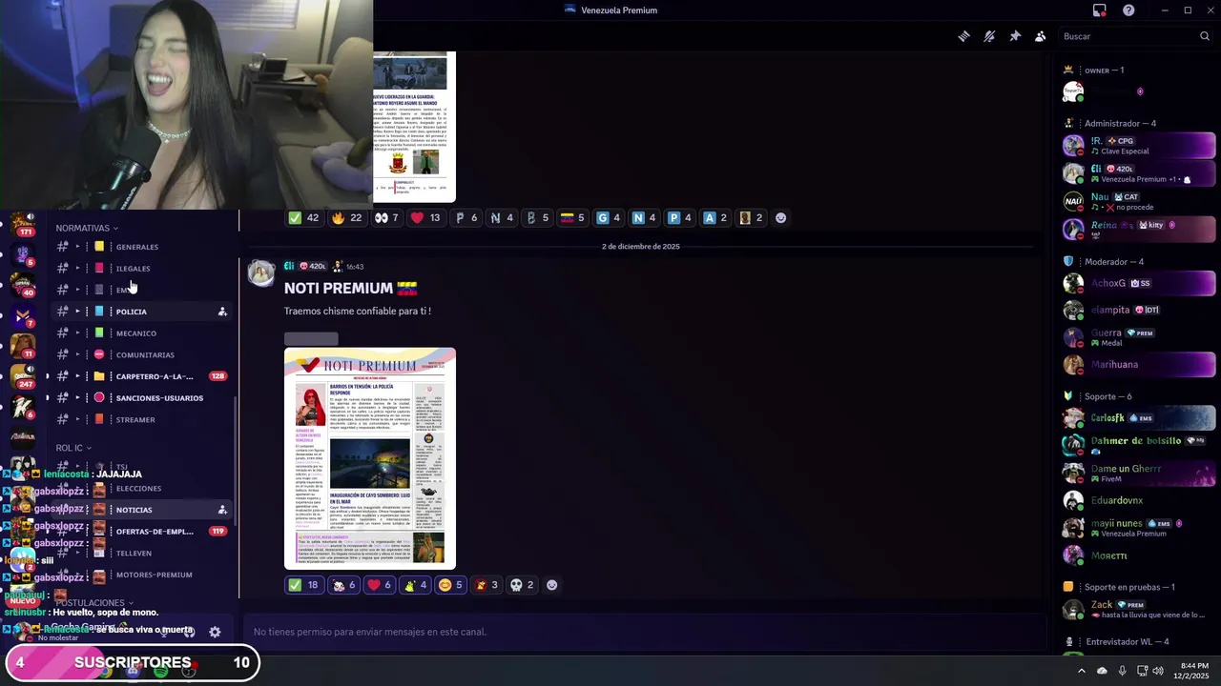Add reaction smiley next to portrait reaction
The height and width of the screenshot is (686, 1221).
[780, 218]
